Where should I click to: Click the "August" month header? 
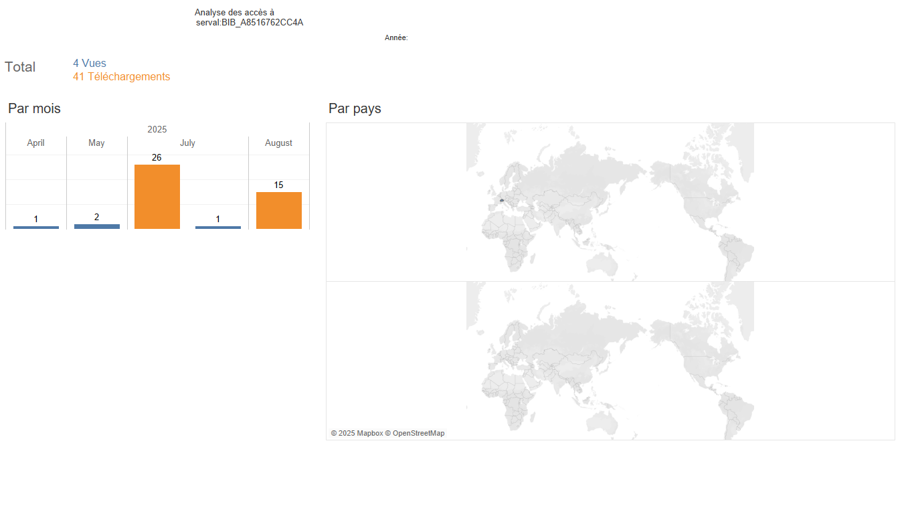coord(279,143)
